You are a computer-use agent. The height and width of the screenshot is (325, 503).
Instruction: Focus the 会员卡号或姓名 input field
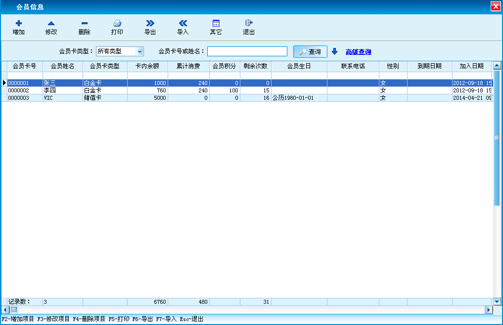click(247, 51)
